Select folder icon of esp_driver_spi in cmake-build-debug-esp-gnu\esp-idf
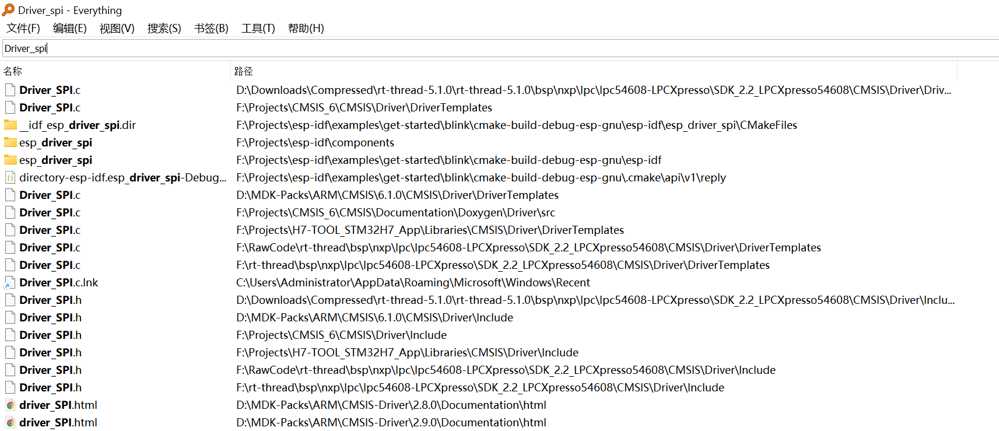The height and width of the screenshot is (431, 999). tap(10, 160)
